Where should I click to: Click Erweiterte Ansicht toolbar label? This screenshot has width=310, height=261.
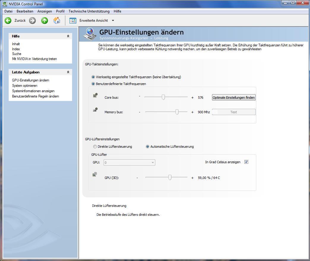point(94,21)
